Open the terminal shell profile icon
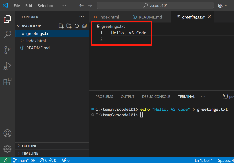This screenshot has height=163, width=234. point(225,96)
